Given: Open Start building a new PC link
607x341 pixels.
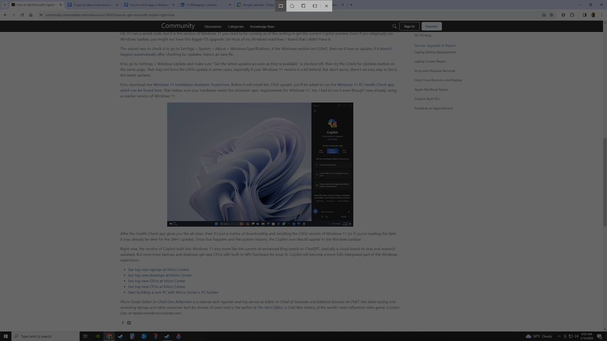Looking at the screenshot, I should tap(173, 293).
